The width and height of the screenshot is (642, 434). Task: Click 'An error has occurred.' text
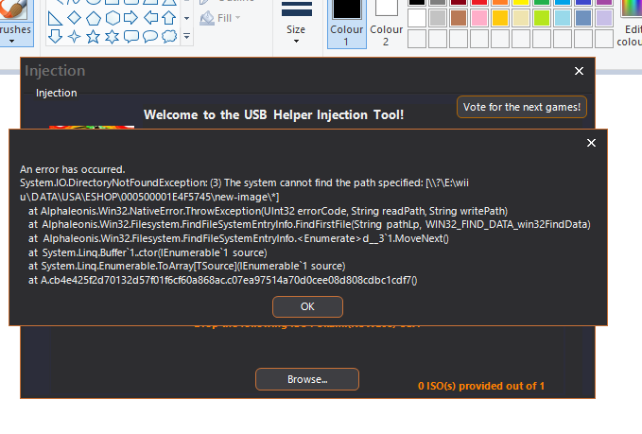click(73, 169)
